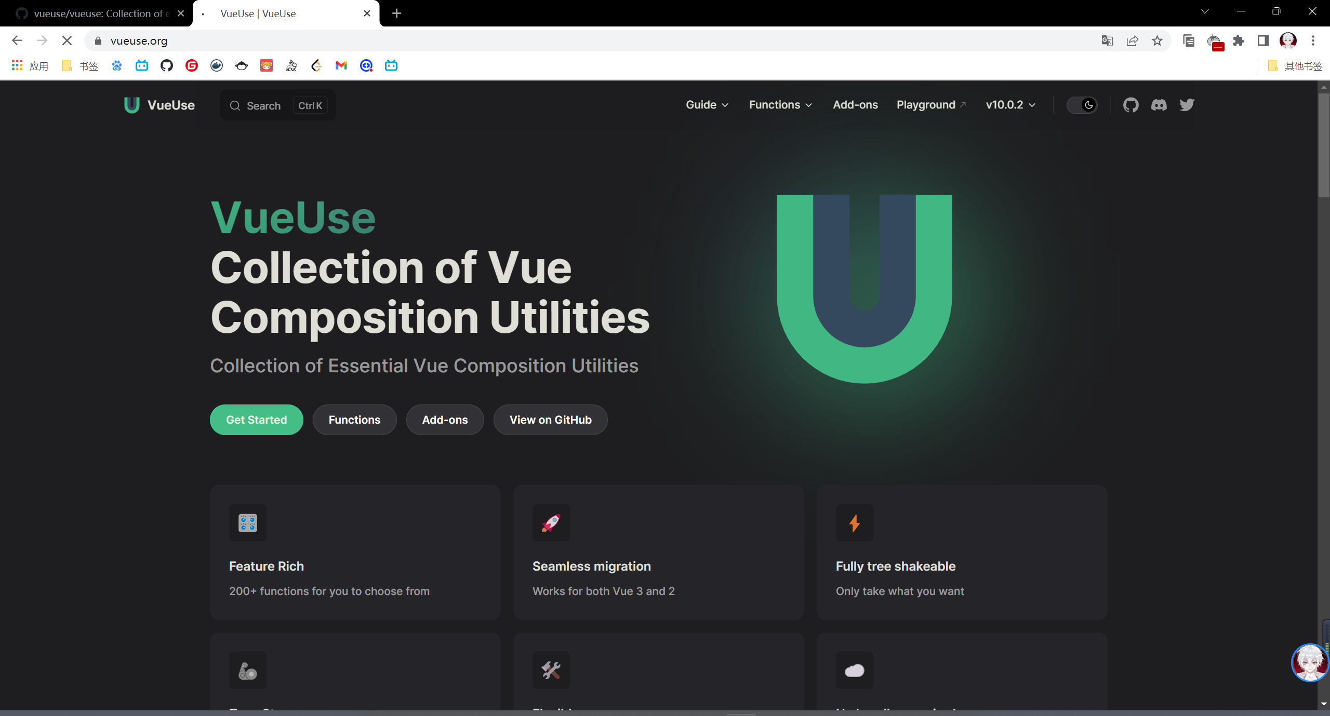
Task: Click the green Get Started button
Action: coord(256,420)
